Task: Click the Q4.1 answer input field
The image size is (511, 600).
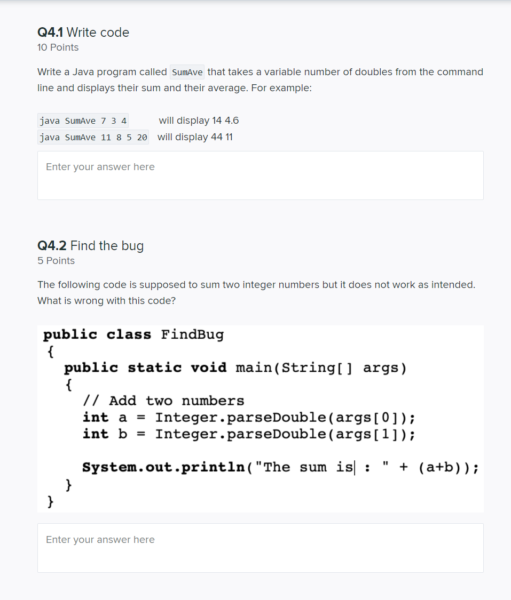Action: click(x=260, y=175)
